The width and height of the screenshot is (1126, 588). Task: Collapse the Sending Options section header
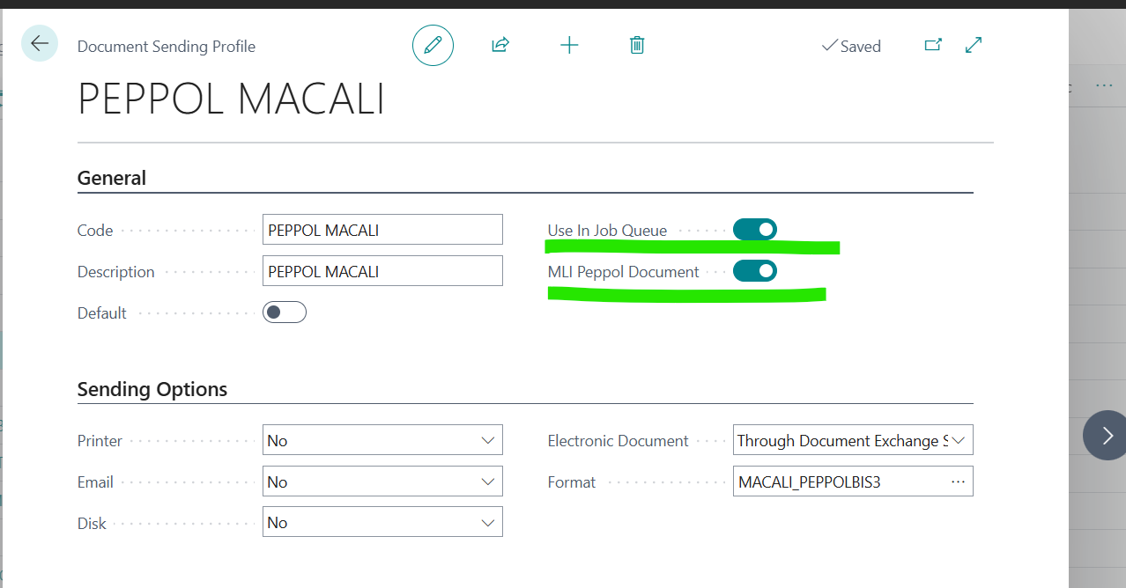tap(152, 389)
